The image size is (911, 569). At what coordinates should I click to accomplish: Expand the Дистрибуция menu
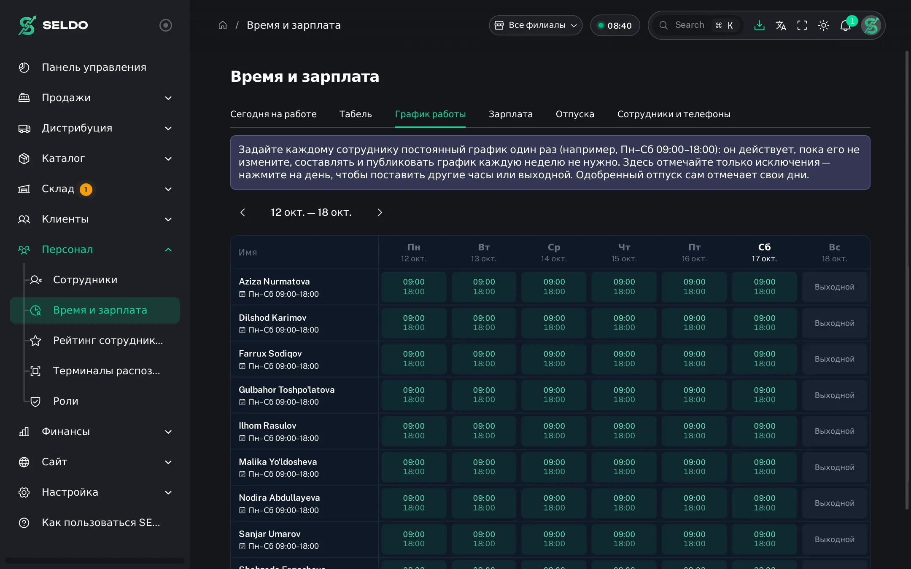[x=95, y=128]
